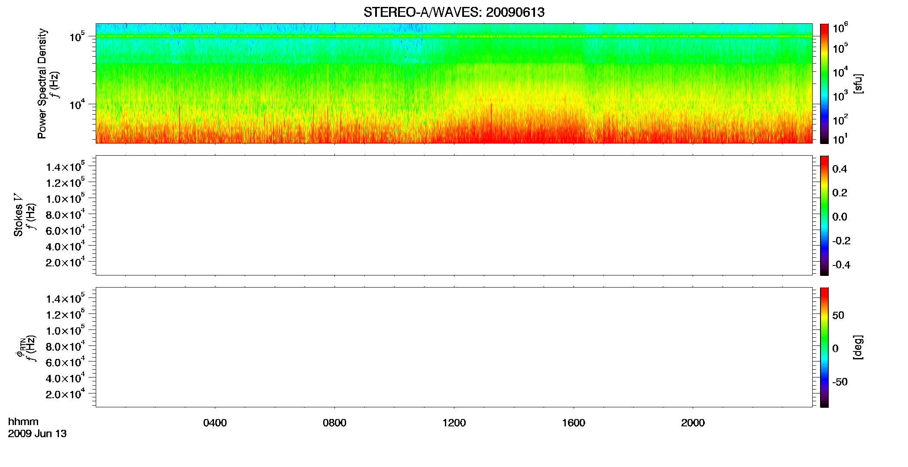The height and width of the screenshot is (467, 908).
Task: Click the yellow 100 kHz line in spectrogram
Action: click(454, 36)
